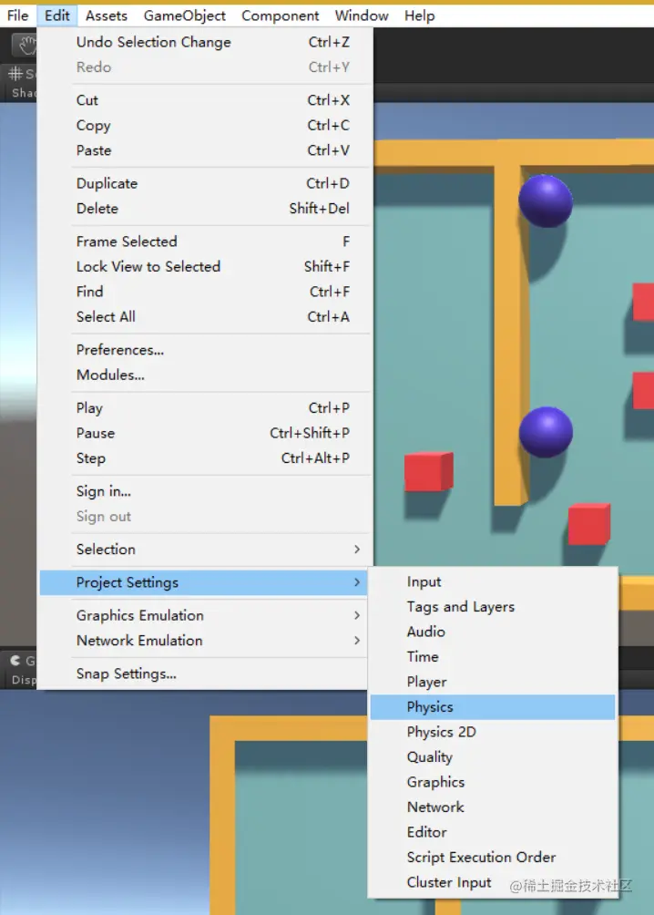Choose Paste from Edit menu
Image resolution: width=654 pixels, height=915 pixels.
pos(205,150)
